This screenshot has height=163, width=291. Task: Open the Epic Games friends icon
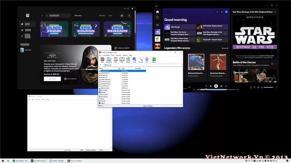[122, 15]
